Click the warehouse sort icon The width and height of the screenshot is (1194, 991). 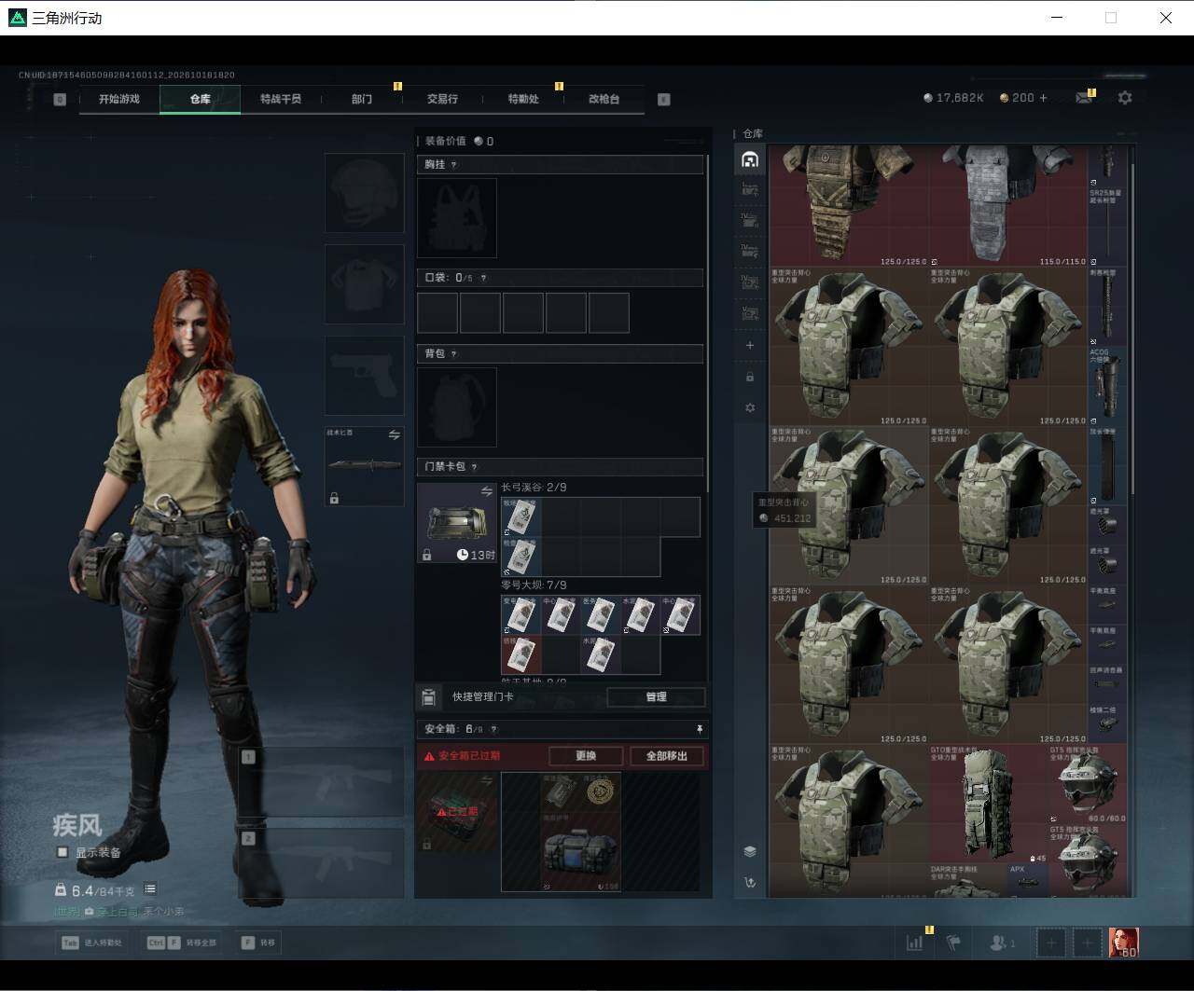749,882
